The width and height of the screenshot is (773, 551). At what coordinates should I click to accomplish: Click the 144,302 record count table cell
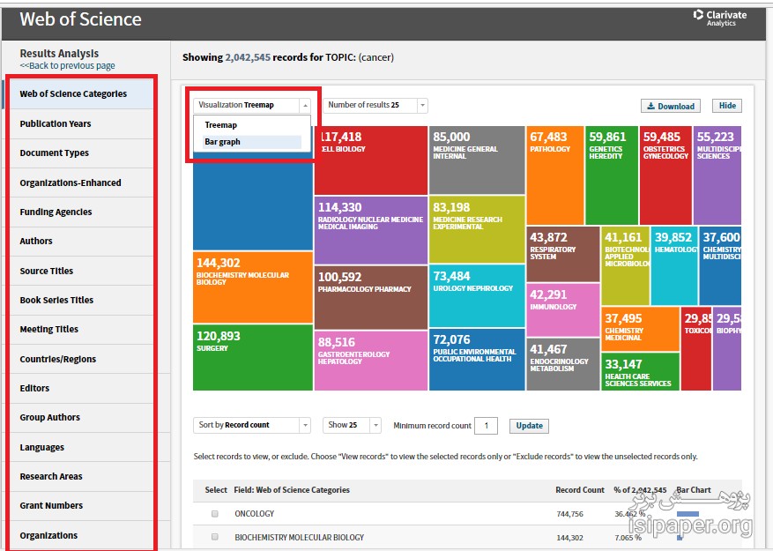pos(569,538)
